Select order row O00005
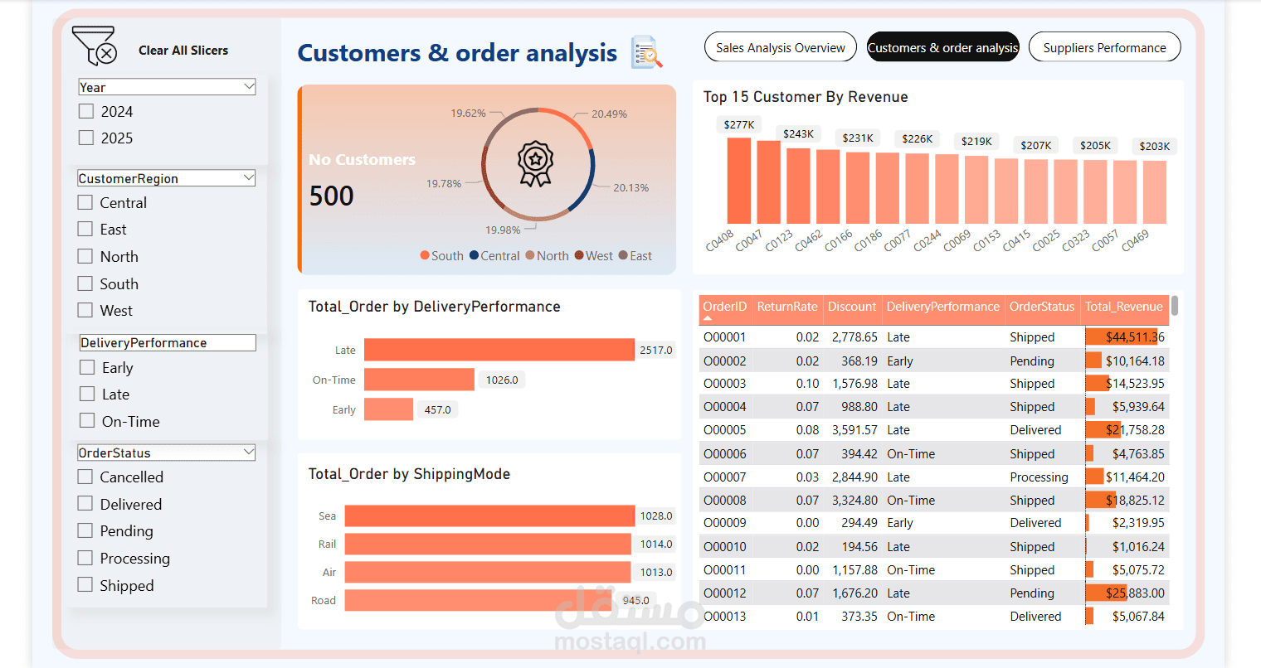The image size is (1261, 668). [x=934, y=430]
